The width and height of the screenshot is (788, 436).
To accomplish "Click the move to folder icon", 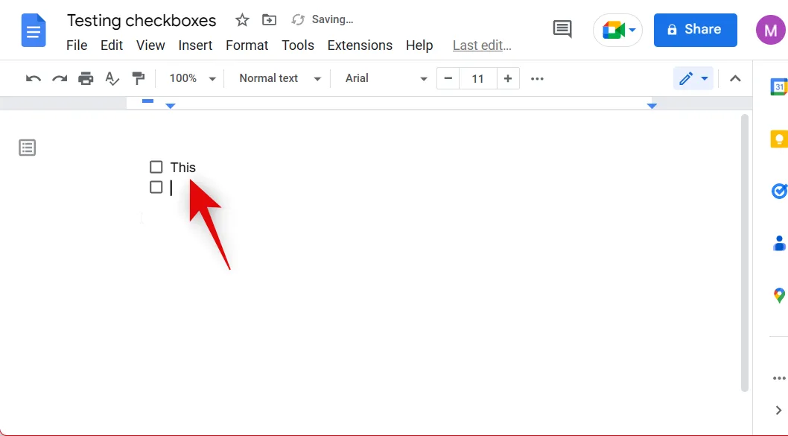I will pyautogui.click(x=270, y=20).
